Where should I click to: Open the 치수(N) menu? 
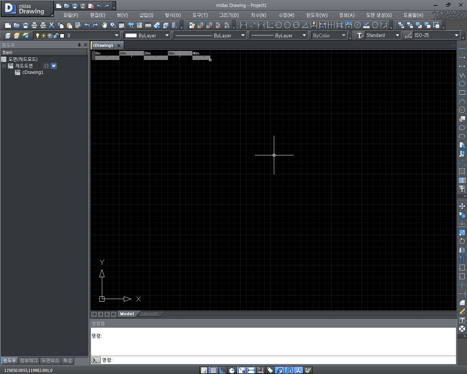(x=259, y=15)
